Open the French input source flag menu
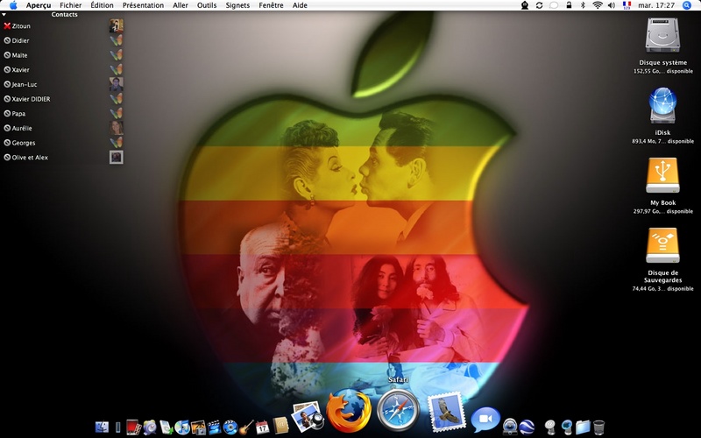The image size is (701, 438). click(x=627, y=5)
